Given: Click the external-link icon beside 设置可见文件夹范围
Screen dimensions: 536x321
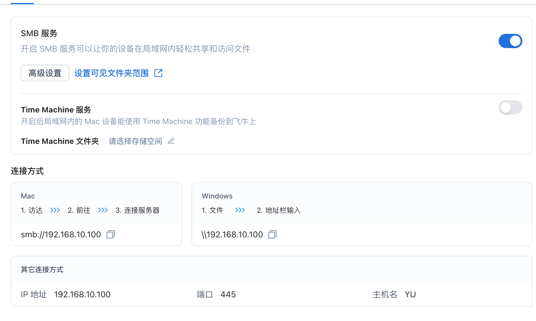Looking at the screenshot, I should pos(158,73).
